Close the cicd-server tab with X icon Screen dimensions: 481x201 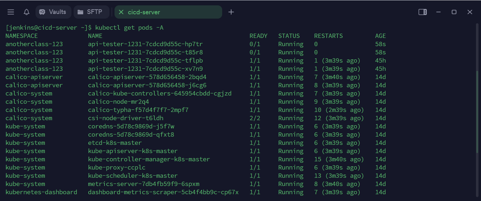[121, 12]
